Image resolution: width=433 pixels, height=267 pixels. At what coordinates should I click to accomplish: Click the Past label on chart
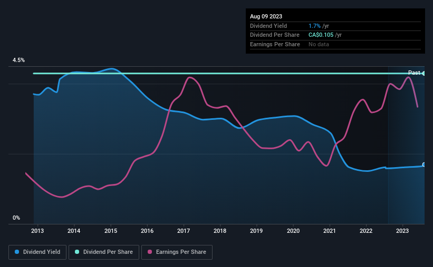click(x=414, y=73)
